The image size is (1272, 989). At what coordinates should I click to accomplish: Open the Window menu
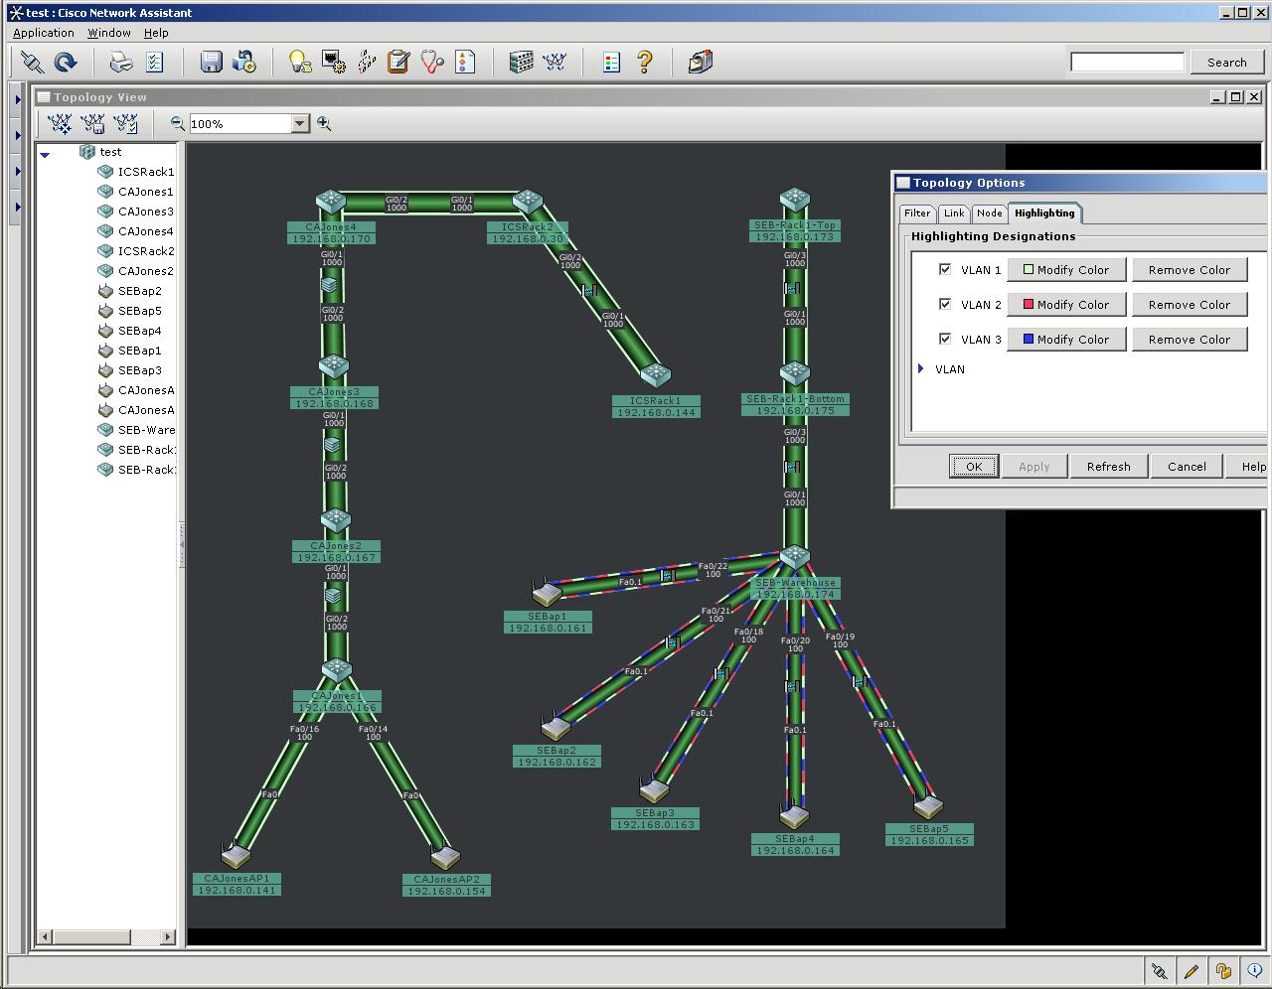[x=109, y=33]
